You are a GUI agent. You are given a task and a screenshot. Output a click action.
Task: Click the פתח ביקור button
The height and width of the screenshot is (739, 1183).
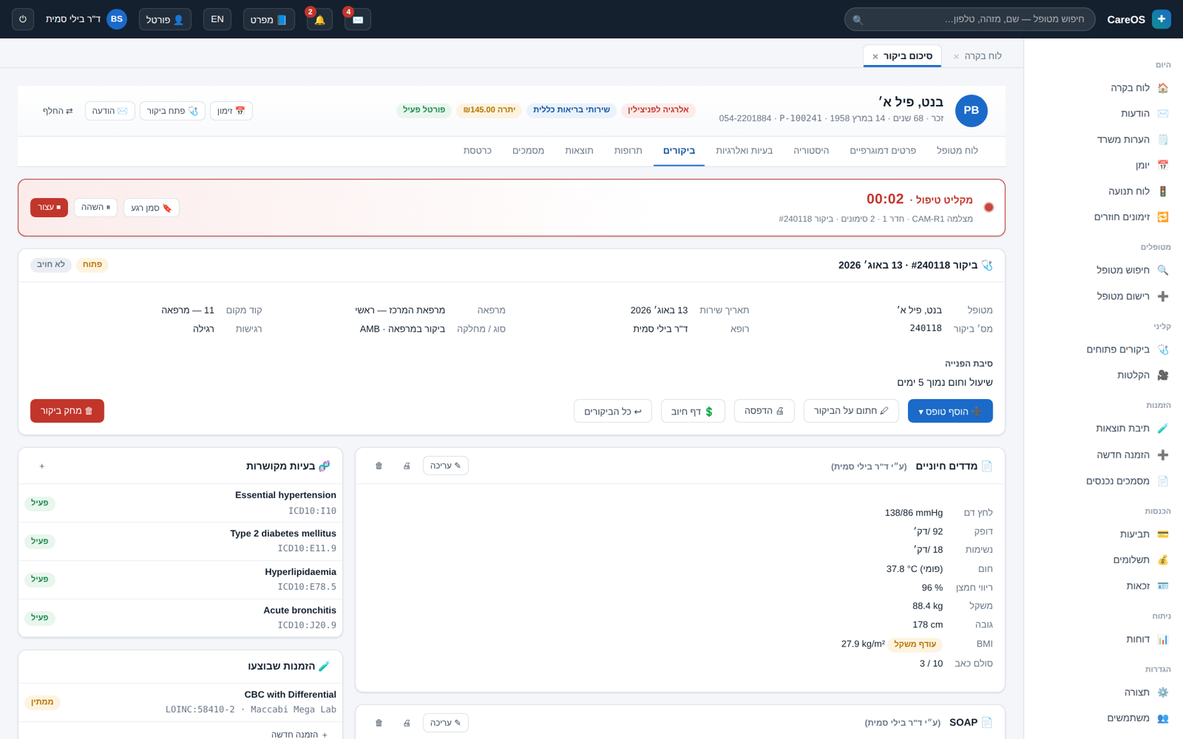click(172, 111)
